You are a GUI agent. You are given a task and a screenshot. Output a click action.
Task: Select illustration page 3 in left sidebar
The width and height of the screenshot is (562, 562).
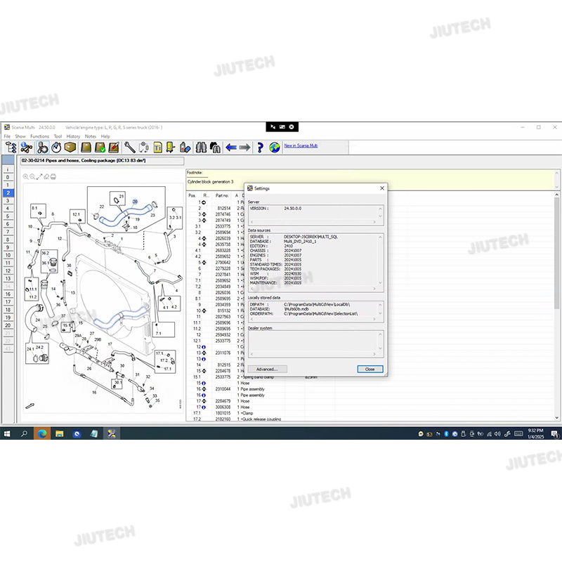pos(8,201)
